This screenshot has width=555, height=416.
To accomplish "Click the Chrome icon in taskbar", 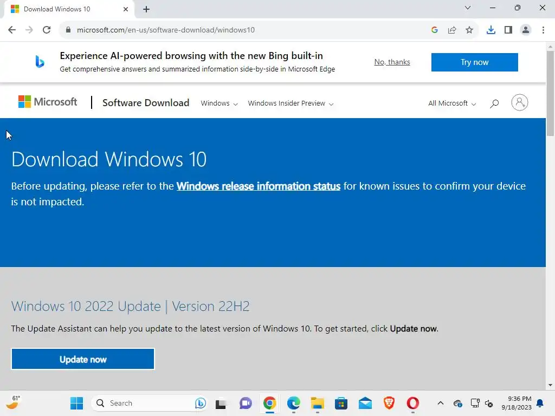I will [270, 403].
